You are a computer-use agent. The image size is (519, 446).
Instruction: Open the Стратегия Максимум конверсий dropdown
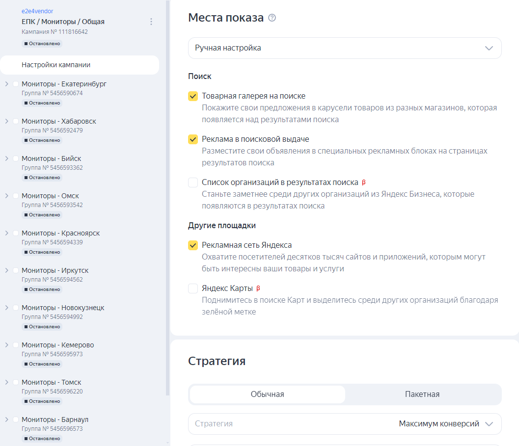coord(345,424)
